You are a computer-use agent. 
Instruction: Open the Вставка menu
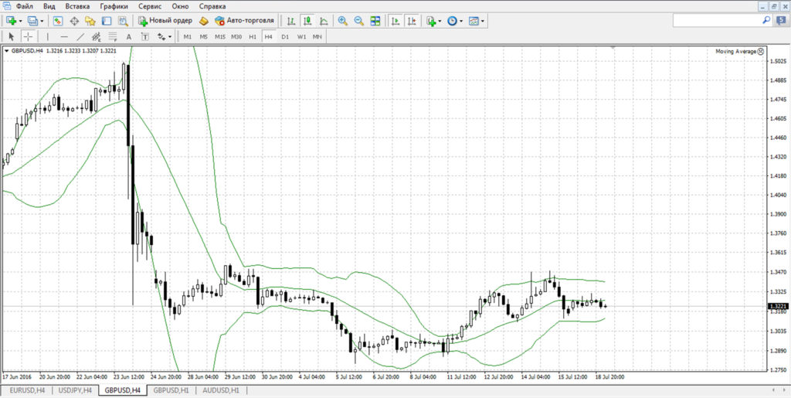click(78, 6)
